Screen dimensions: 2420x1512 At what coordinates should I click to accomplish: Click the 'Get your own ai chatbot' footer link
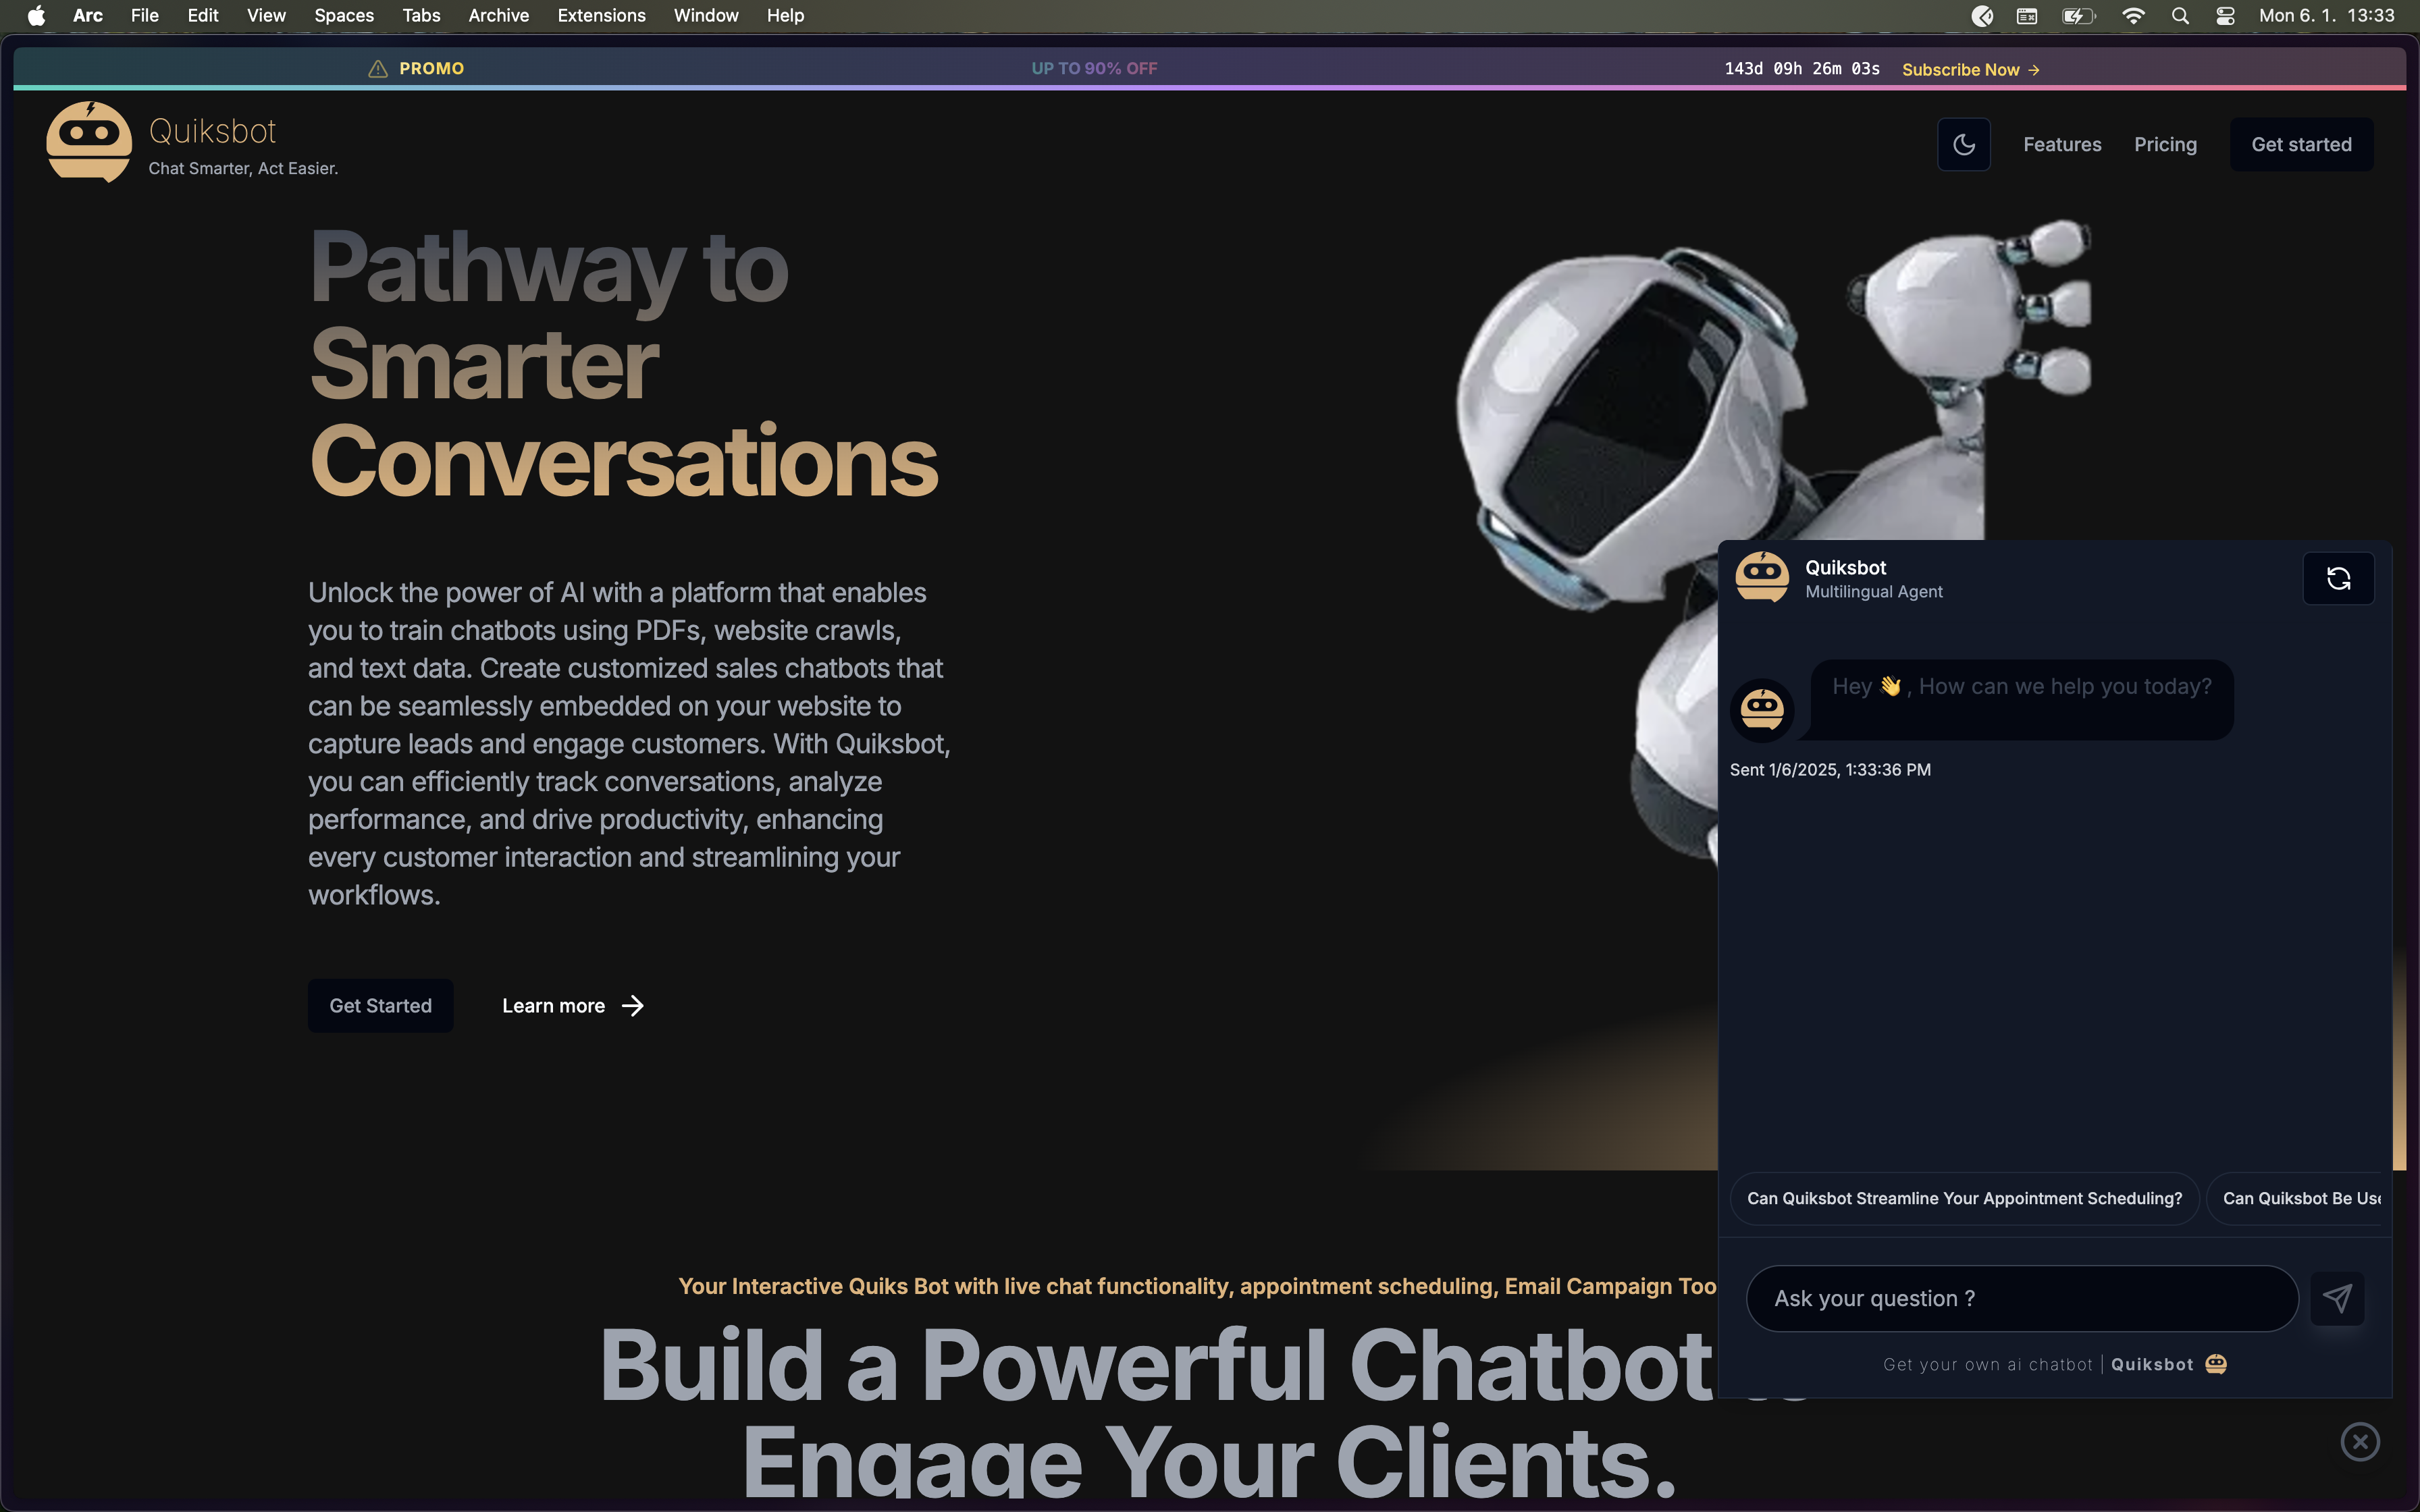(1987, 1365)
